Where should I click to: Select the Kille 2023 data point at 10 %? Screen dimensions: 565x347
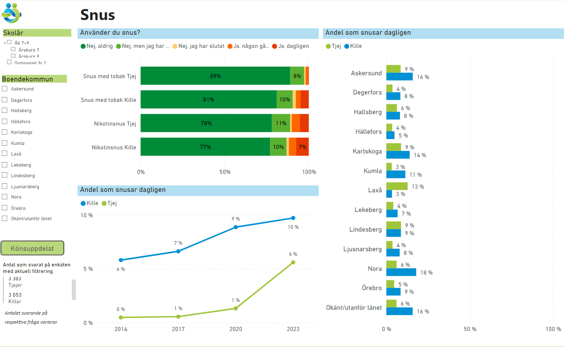click(293, 218)
